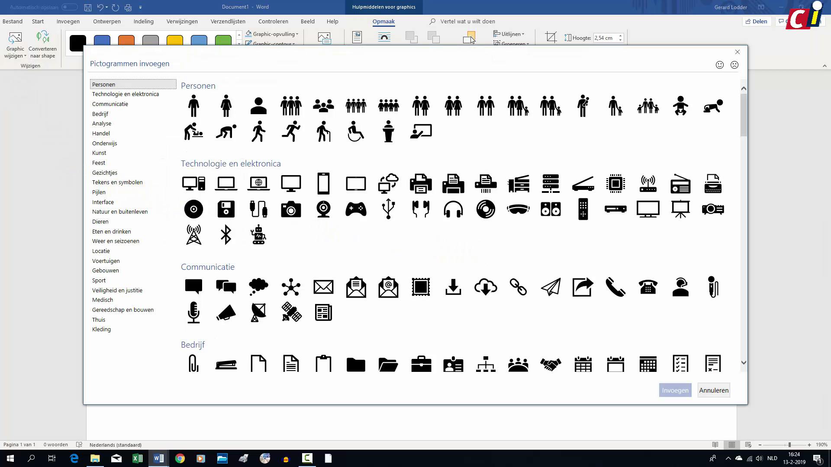Choose the briefcase pictogram

421,365
